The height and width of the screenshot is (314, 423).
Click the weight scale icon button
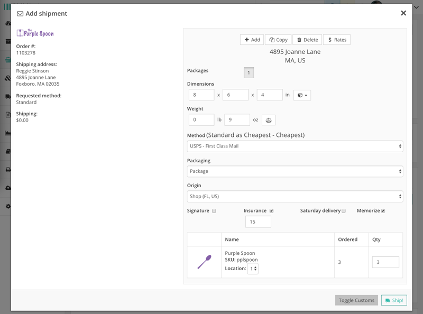[269, 120]
